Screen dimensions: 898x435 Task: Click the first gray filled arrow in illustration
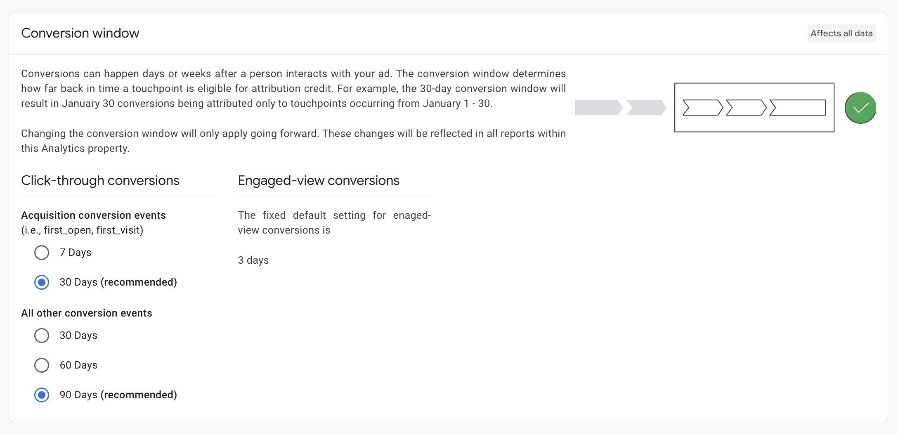(598, 108)
